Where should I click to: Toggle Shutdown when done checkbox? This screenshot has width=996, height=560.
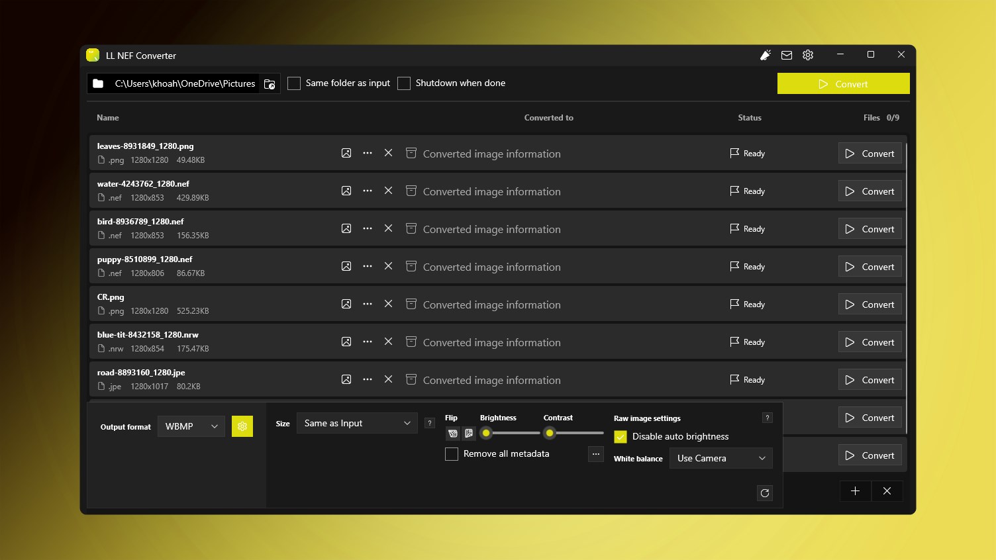coord(404,83)
